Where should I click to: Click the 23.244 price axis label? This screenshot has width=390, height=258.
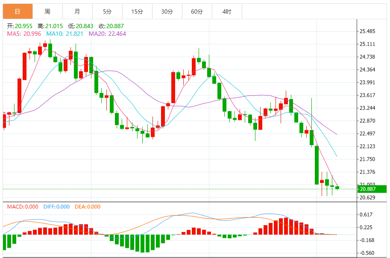pos(367,108)
